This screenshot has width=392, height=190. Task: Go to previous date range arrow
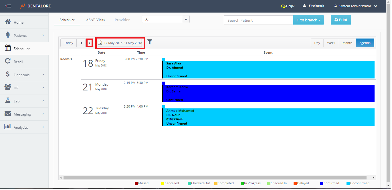tap(81, 43)
